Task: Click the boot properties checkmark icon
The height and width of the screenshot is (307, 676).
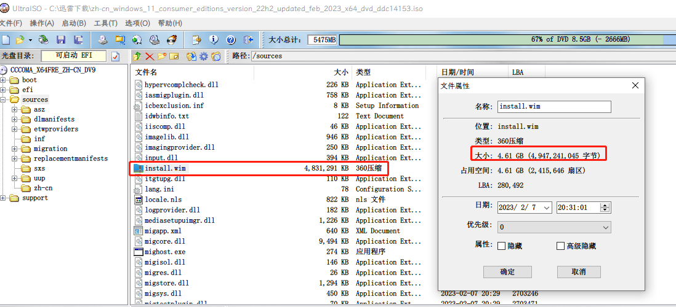Action: pyautogui.click(x=116, y=56)
